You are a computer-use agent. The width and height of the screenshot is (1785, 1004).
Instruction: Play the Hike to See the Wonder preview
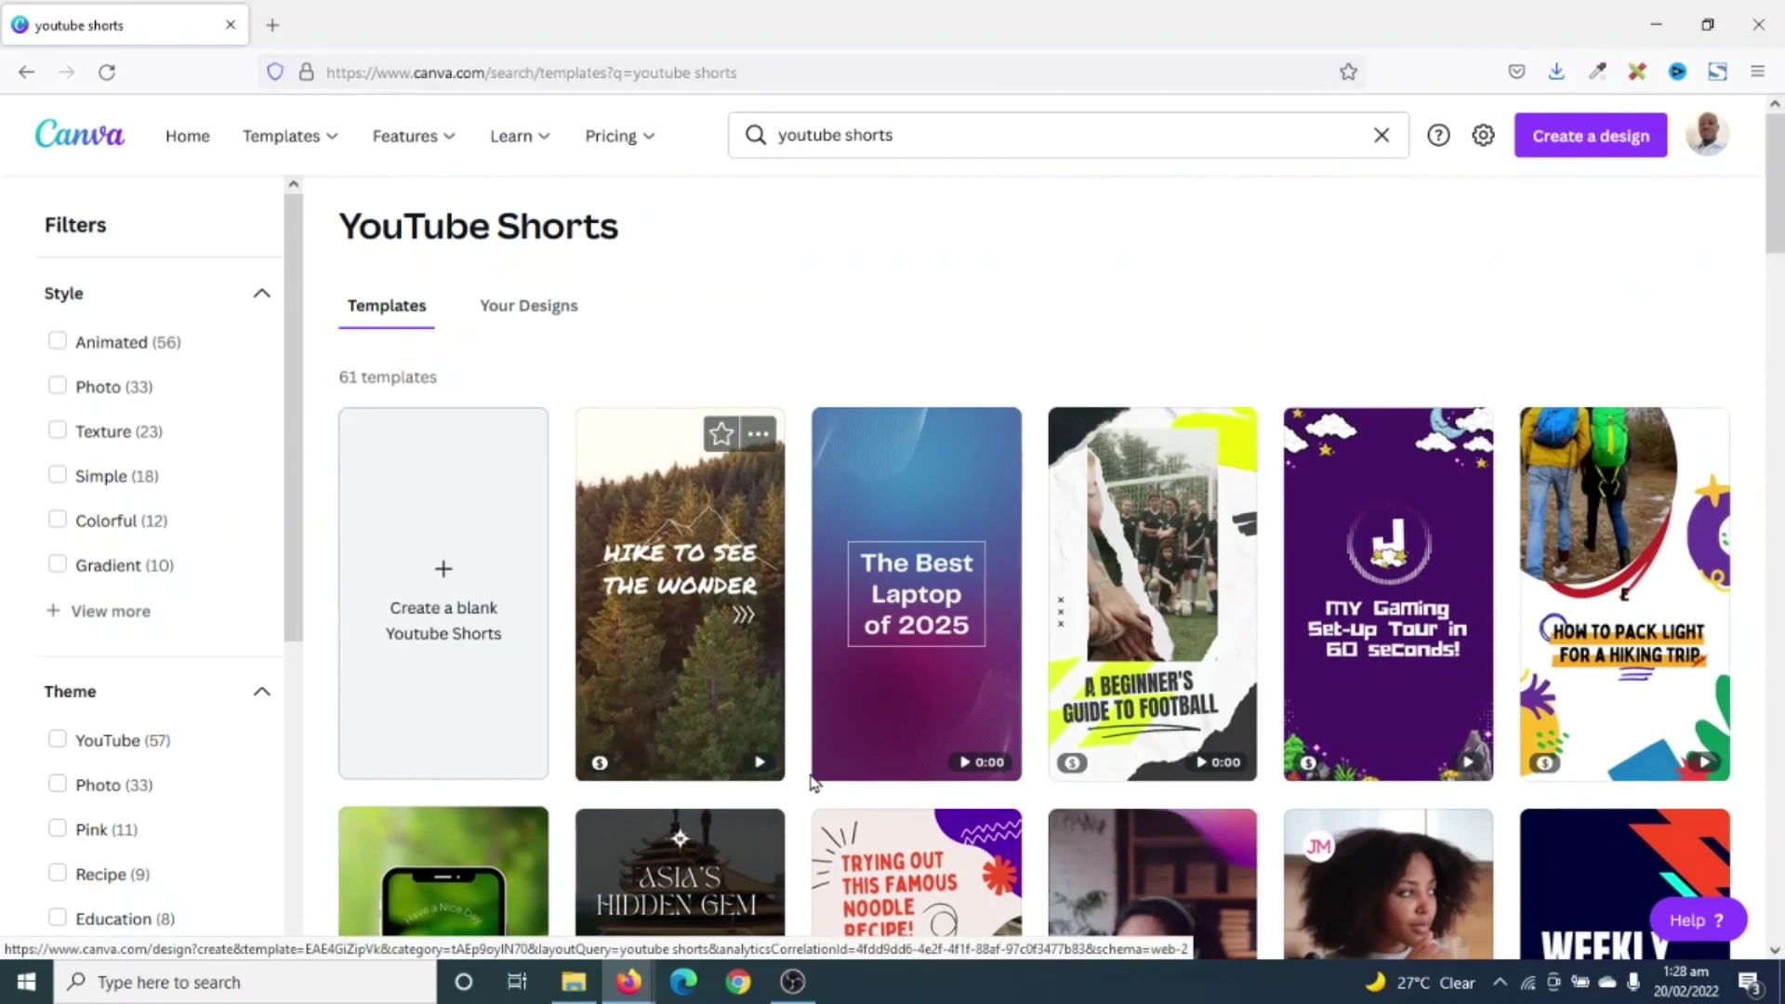coord(760,762)
